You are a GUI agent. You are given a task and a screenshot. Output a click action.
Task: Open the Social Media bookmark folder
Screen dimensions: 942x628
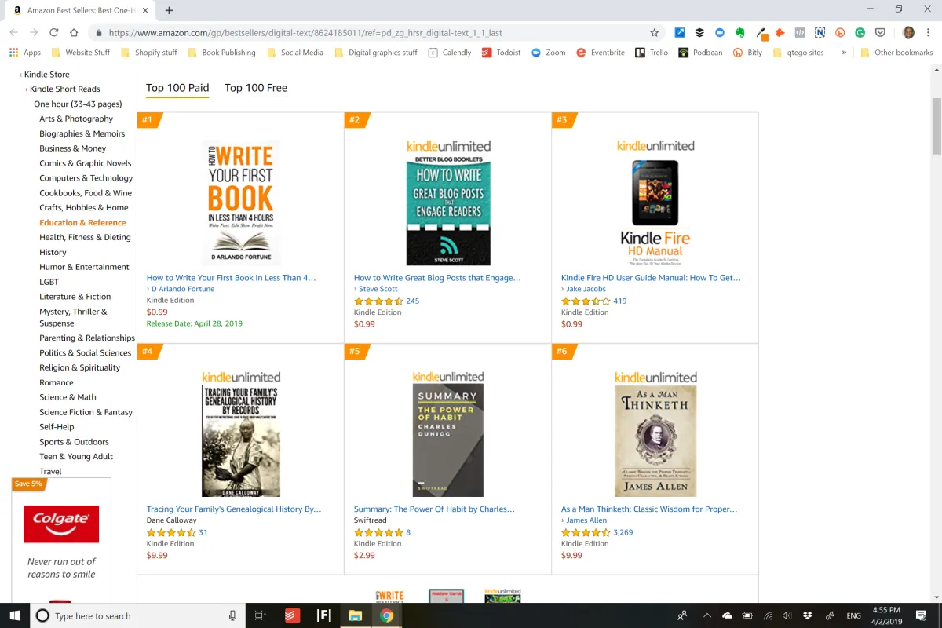[x=294, y=53]
